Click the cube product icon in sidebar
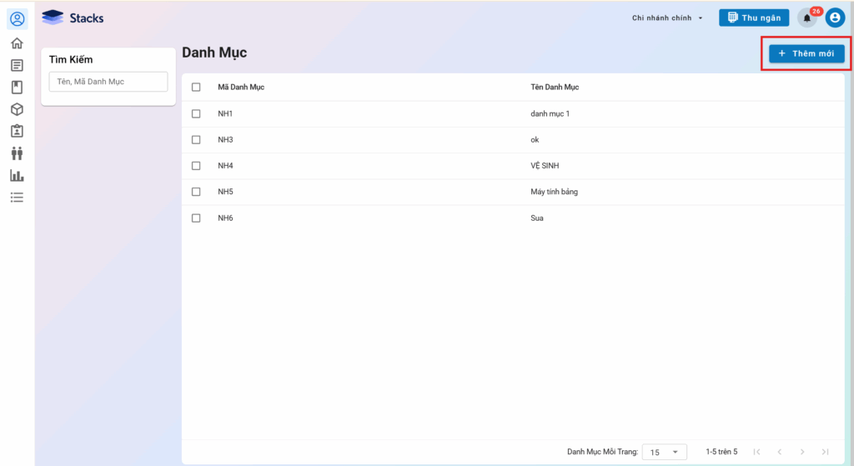The image size is (854, 466). 17,109
